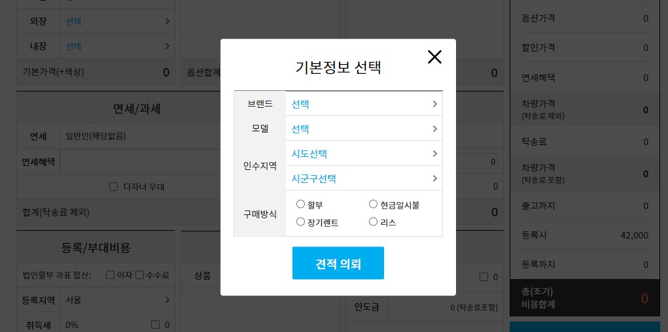The width and height of the screenshot is (668, 332).
Task: Open the 등록지역 서울 selector
Action: point(117,300)
